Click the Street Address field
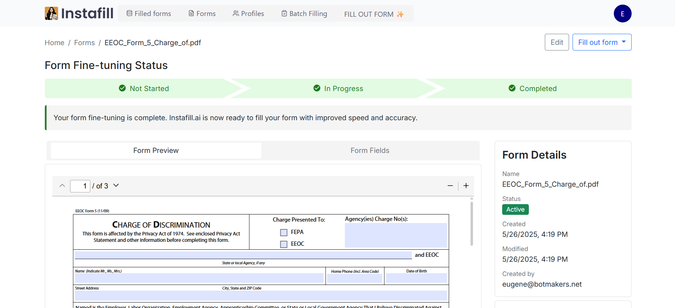 (261, 296)
